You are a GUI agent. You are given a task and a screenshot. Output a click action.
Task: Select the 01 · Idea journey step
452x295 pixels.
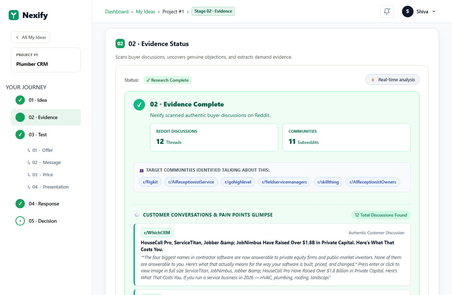pos(46,100)
